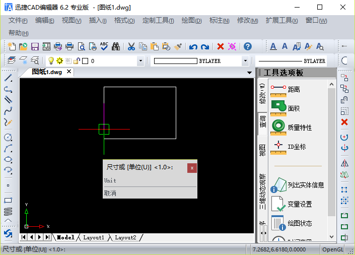Screen dimensions: 355x255
Task: Open the 编辑 menu
Action: (x=45, y=21)
